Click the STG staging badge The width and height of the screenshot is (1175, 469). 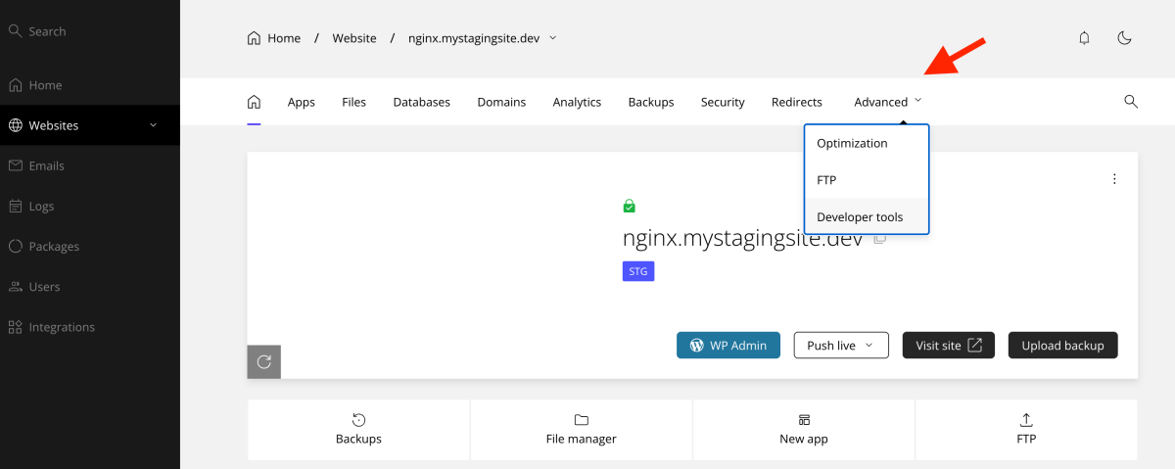(638, 271)
